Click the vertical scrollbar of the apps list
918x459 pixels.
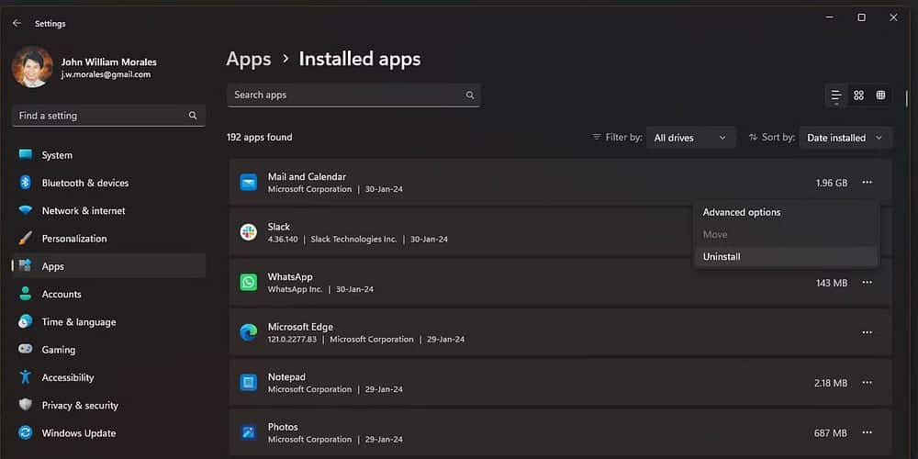pyautogui.click(x=907, y=98)
